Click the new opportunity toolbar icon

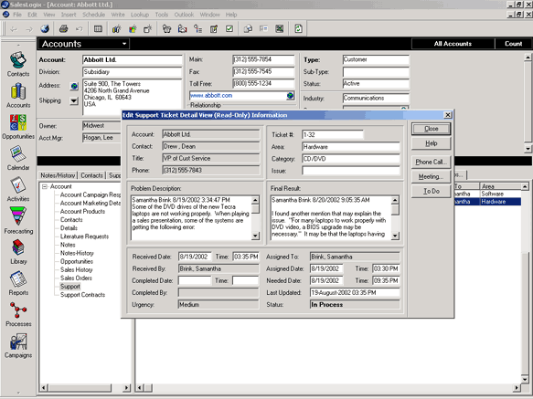pyautogui.click(x=133, y=29)
